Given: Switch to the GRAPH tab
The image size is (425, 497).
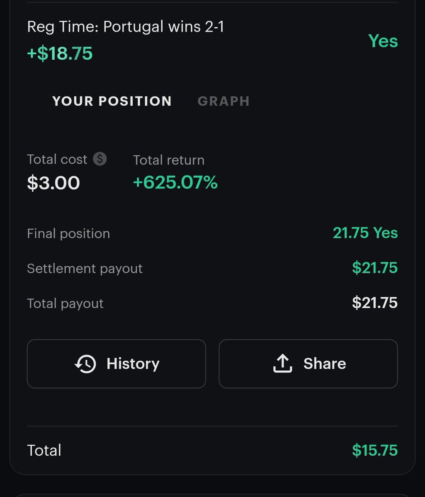Looking at the screenshot, I should coord(223,101).
